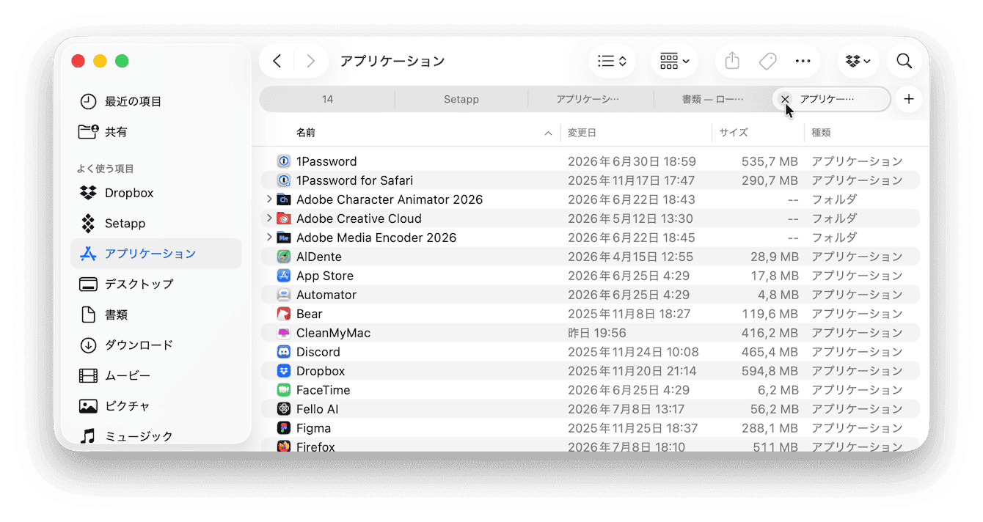Screen dimensions: 983x522
Task: Select the Adobe Media Encoder folder icon
Action: coord(284,238)
